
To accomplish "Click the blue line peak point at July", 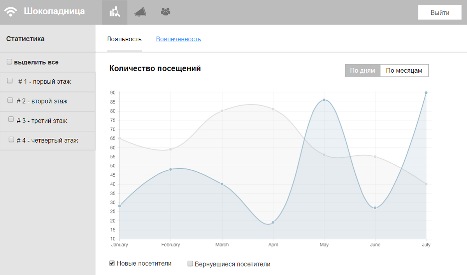I will (426, 93).
